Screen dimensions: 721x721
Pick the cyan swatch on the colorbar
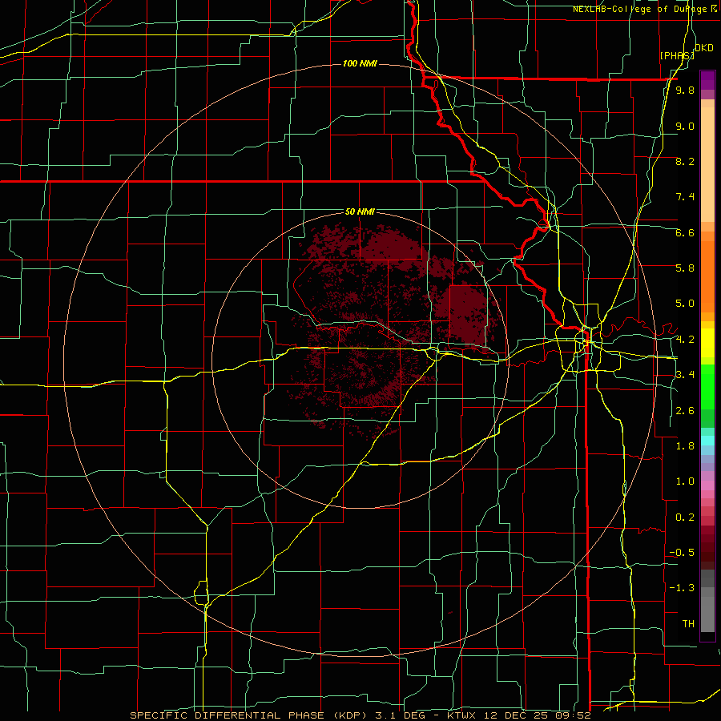(x=707, y=441)
